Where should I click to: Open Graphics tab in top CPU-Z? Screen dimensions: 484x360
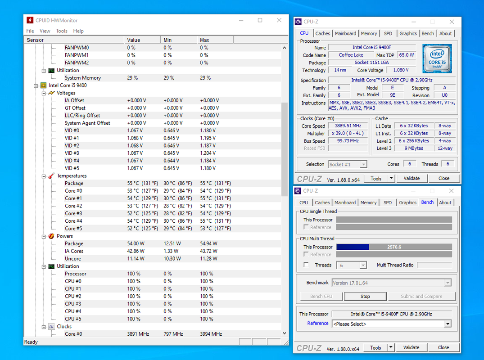[408, 33]
